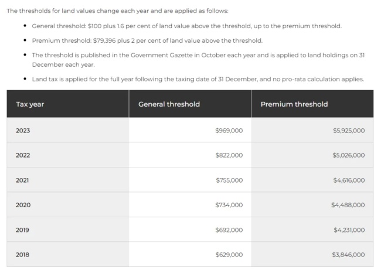The image size is (381, 274).
Task: Click the $969,000 general threshold value
Action: point(229,131)
